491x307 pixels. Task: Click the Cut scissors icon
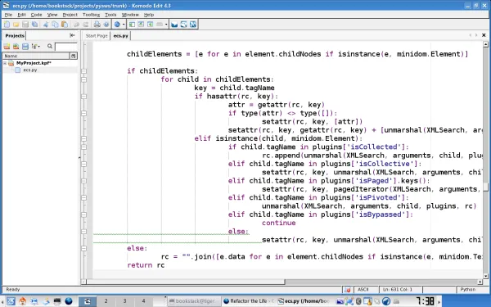[46, 25]
